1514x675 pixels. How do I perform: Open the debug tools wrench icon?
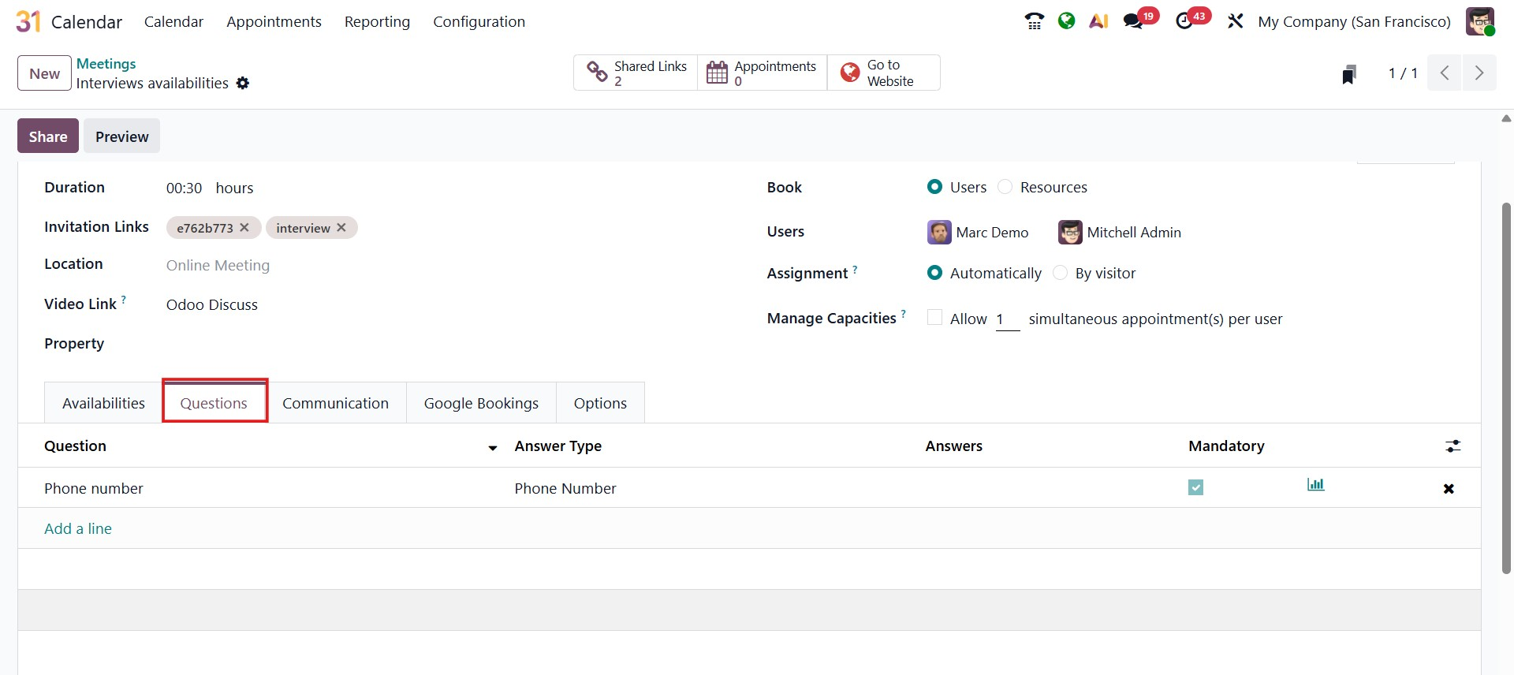[1235, 21]
